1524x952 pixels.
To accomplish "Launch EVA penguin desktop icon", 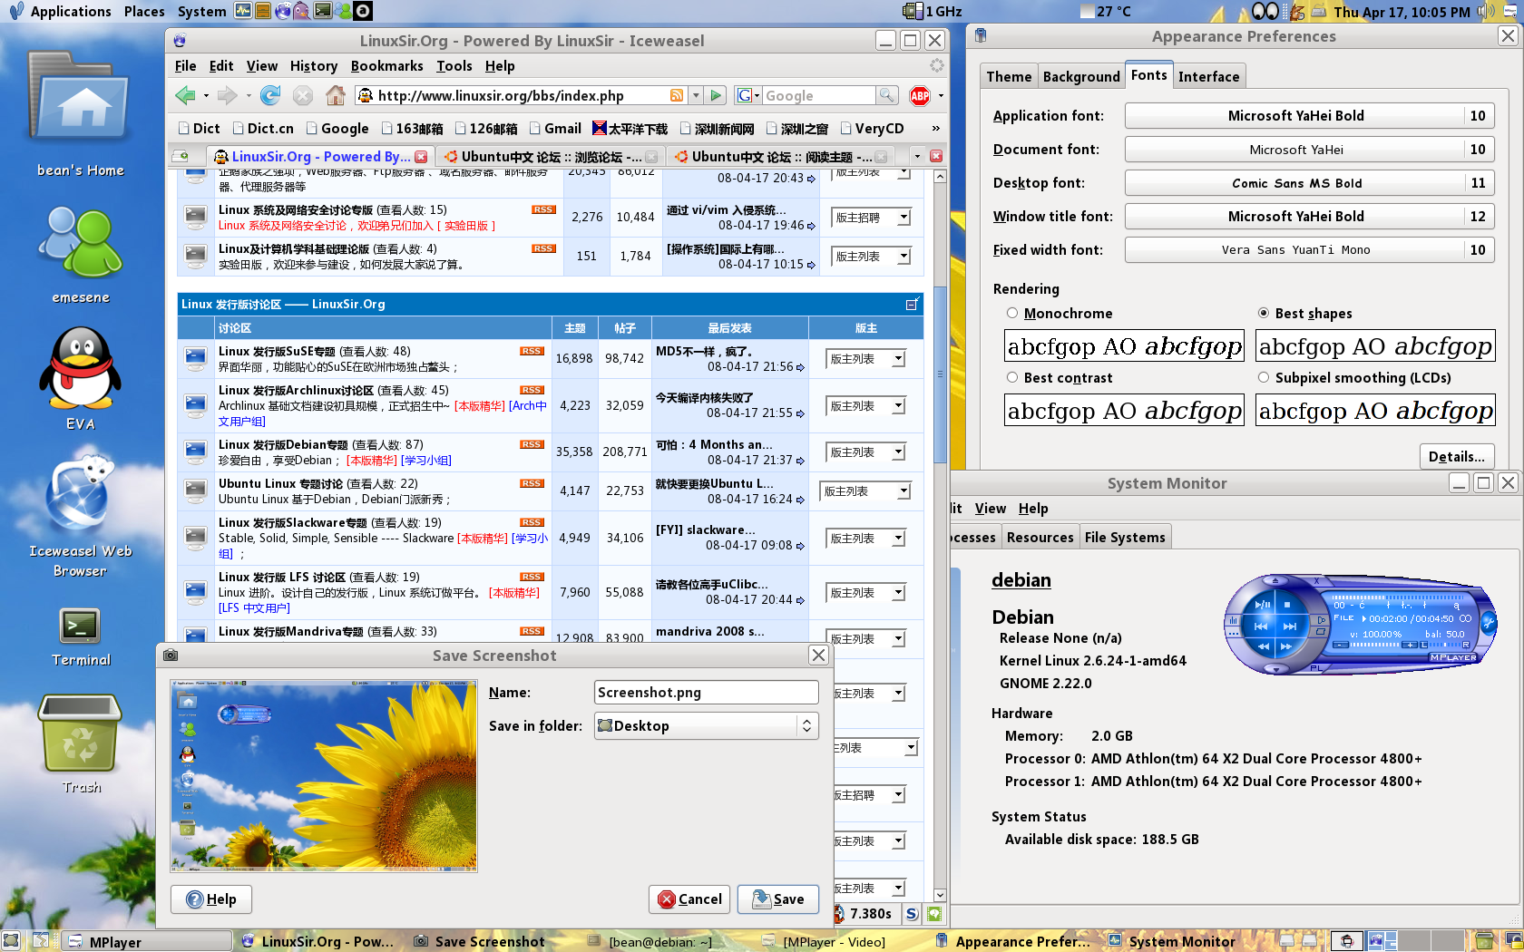I will click(x=80, y=377).
